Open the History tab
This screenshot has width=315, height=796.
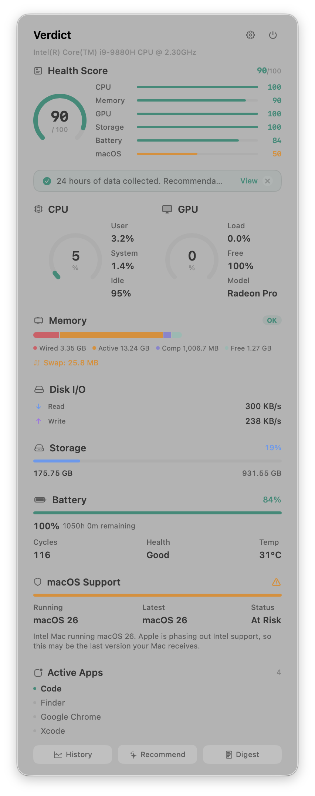coord(72,754)
